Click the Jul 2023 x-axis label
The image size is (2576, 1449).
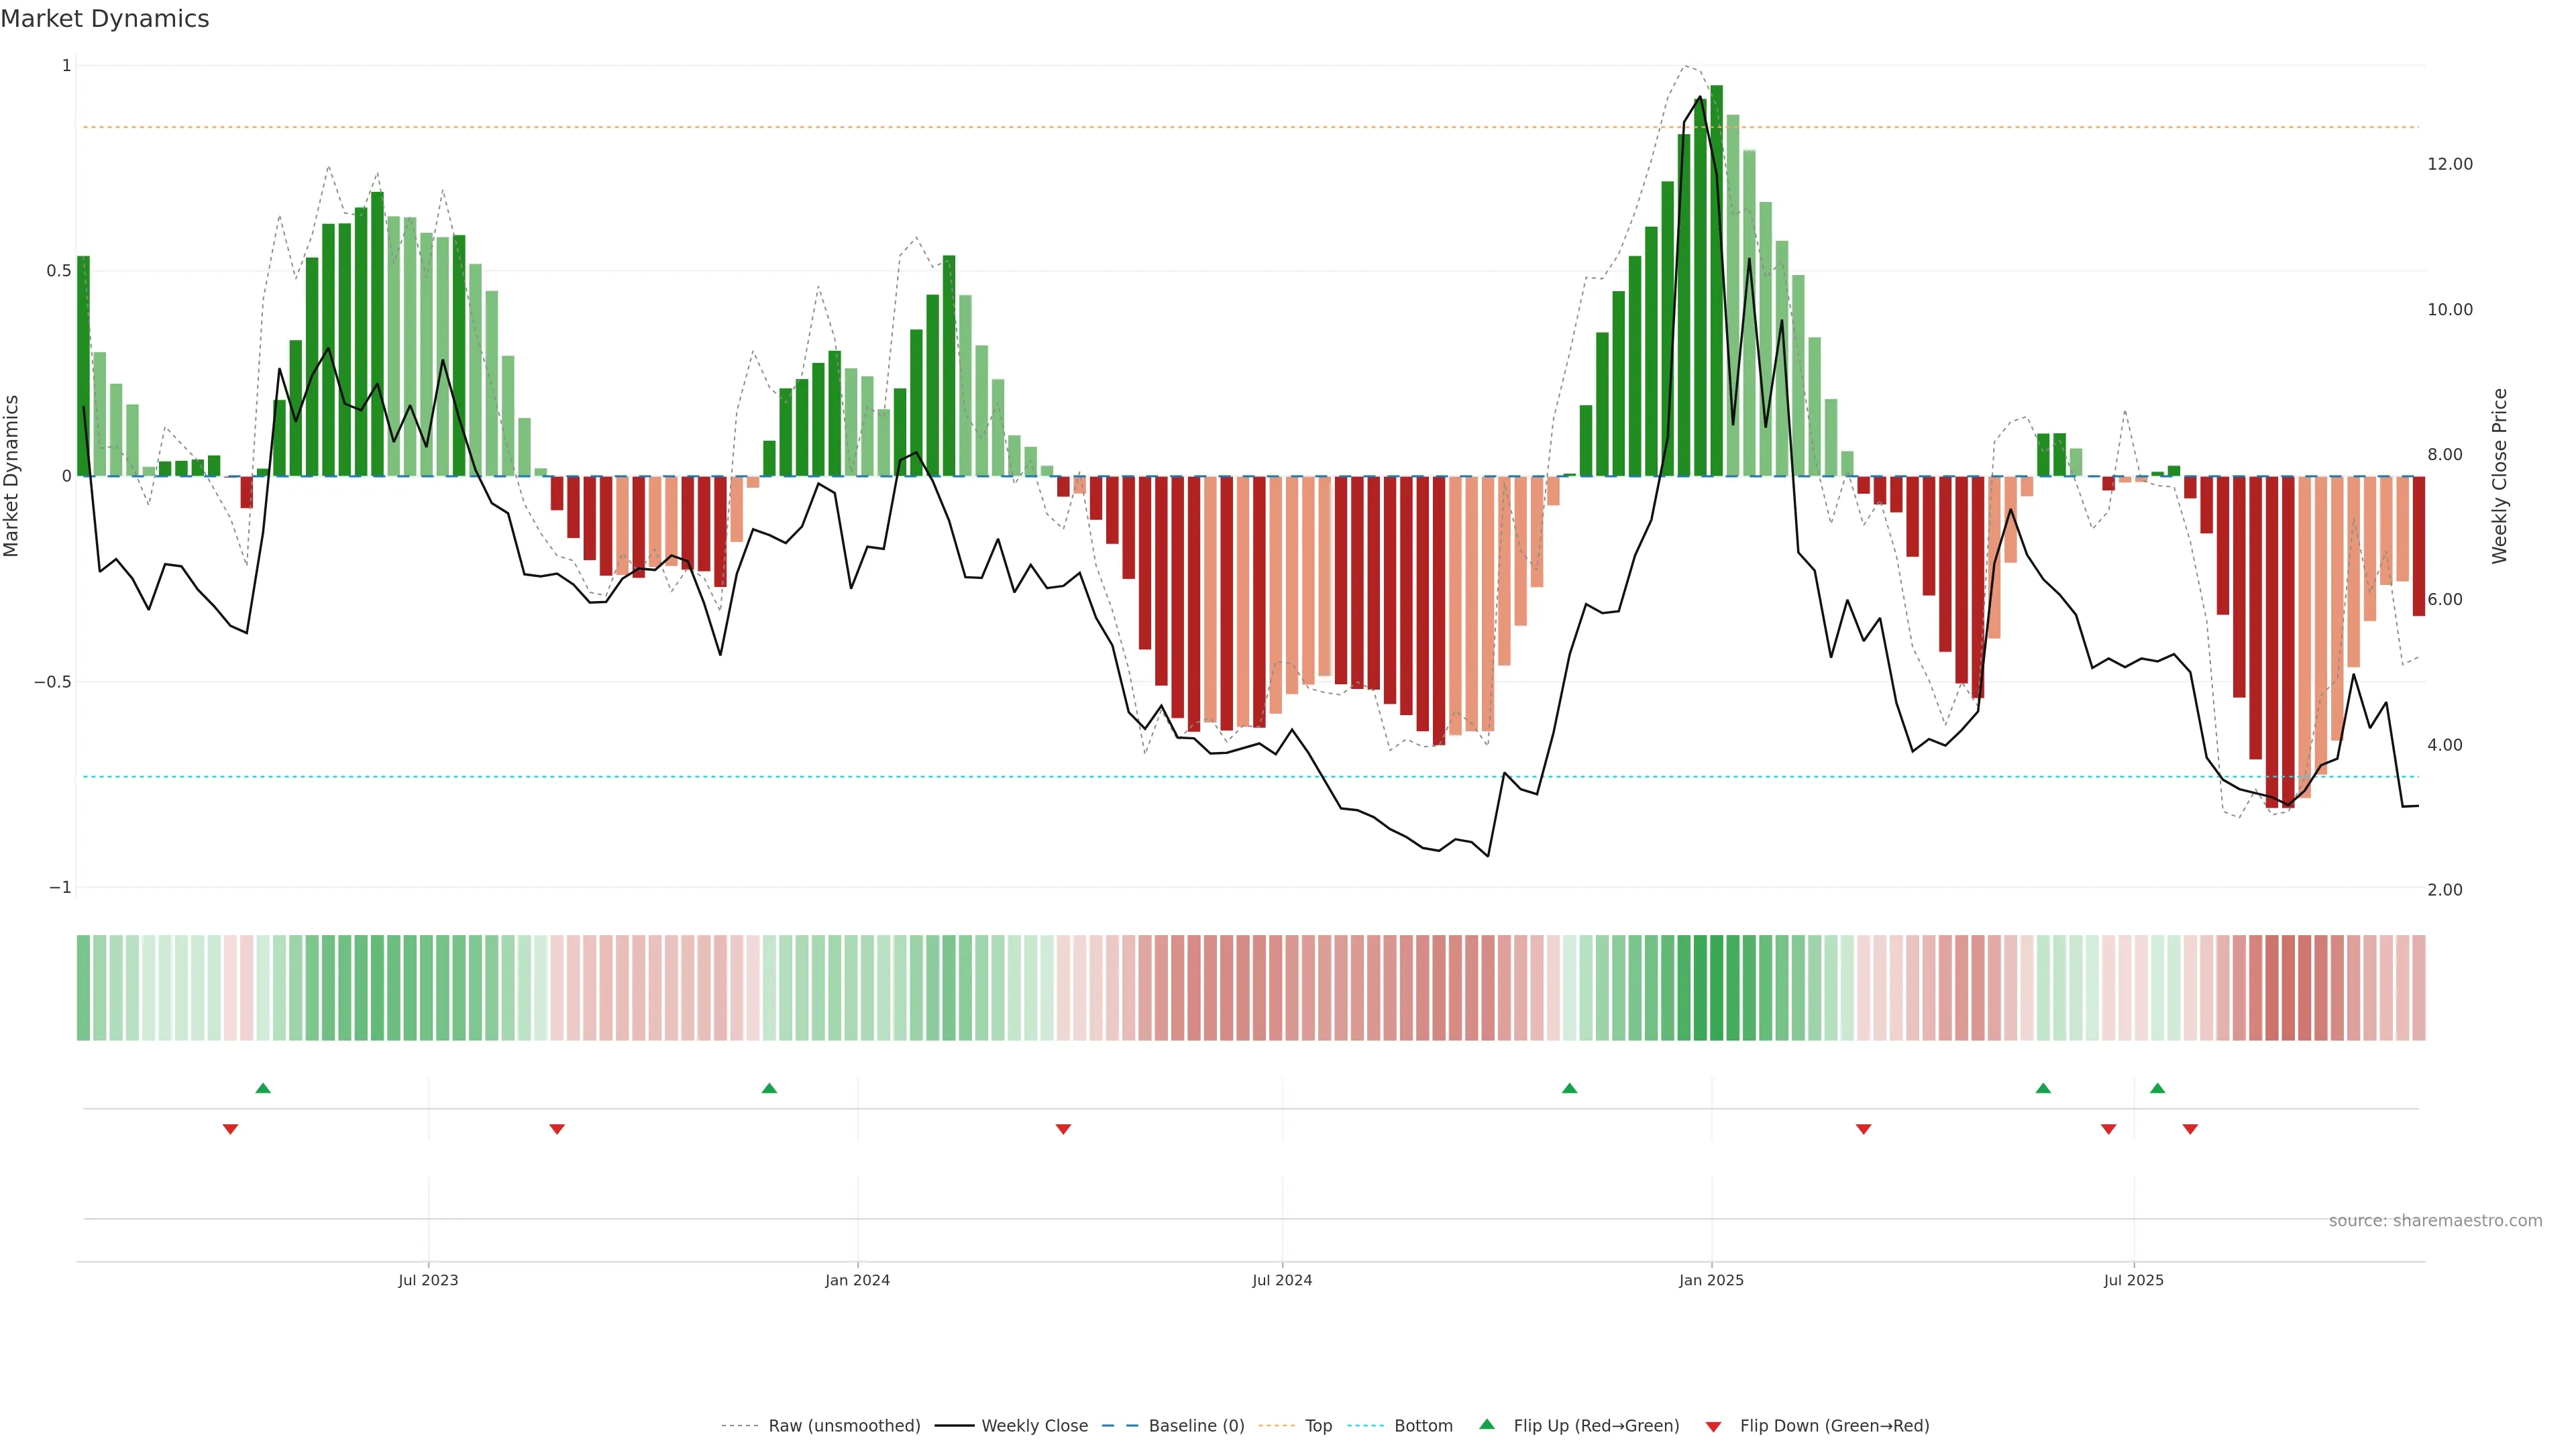point(428,1280)
